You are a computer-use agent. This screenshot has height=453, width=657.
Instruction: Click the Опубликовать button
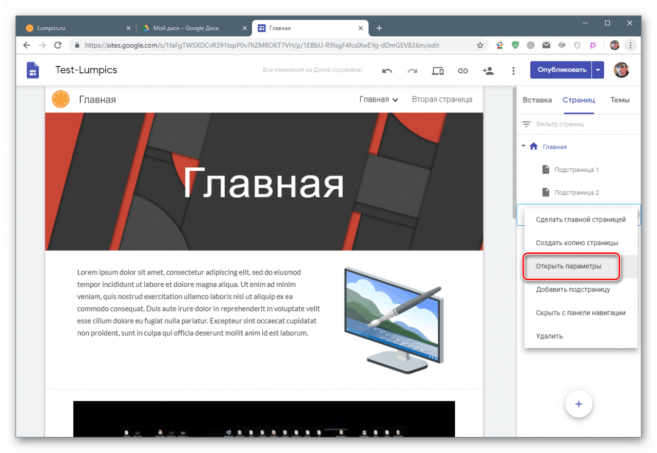[x=561, y=70]
